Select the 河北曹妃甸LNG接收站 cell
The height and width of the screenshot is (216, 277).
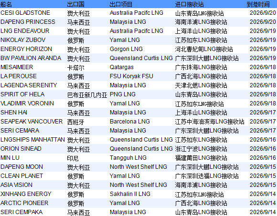pyautogui.click(x=204, y=50)
